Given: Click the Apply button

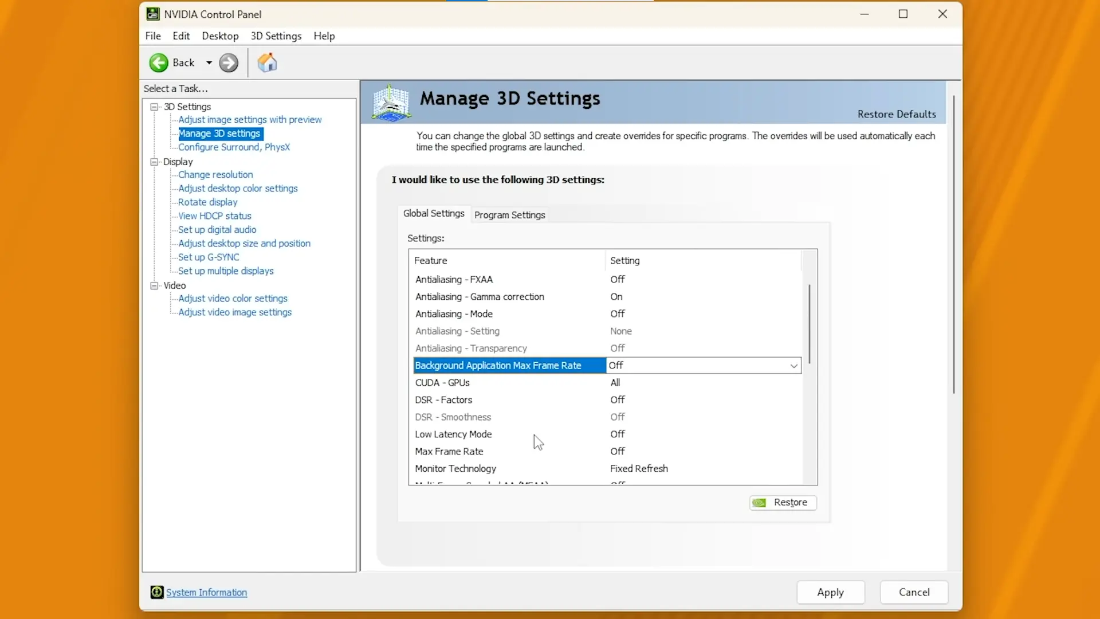Looking at the screenshot, I should pyautogui.click(x=830, y=592).
